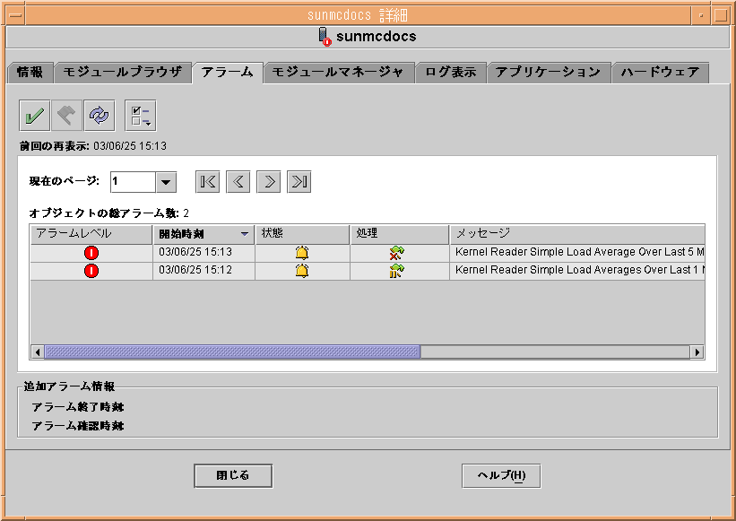Click the greyed-out delete alarm toolbar icon
The image size is (736, 521).
(66, 116)
